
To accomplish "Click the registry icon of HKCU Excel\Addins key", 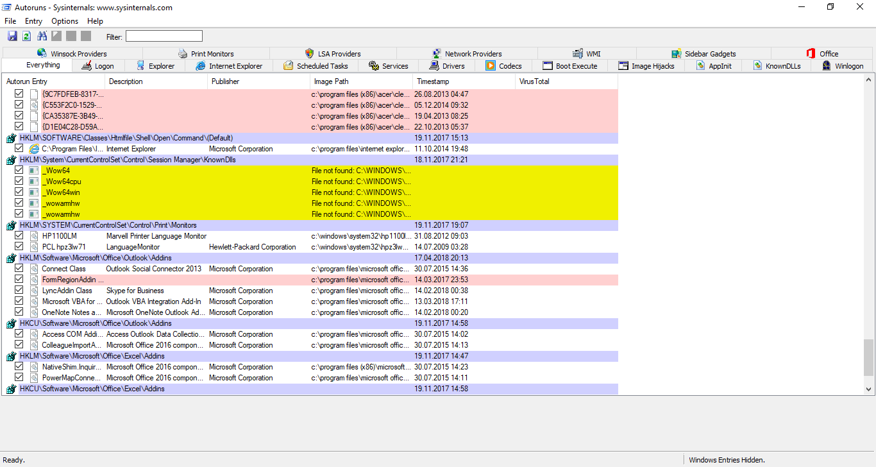I will tap(11, 389).
